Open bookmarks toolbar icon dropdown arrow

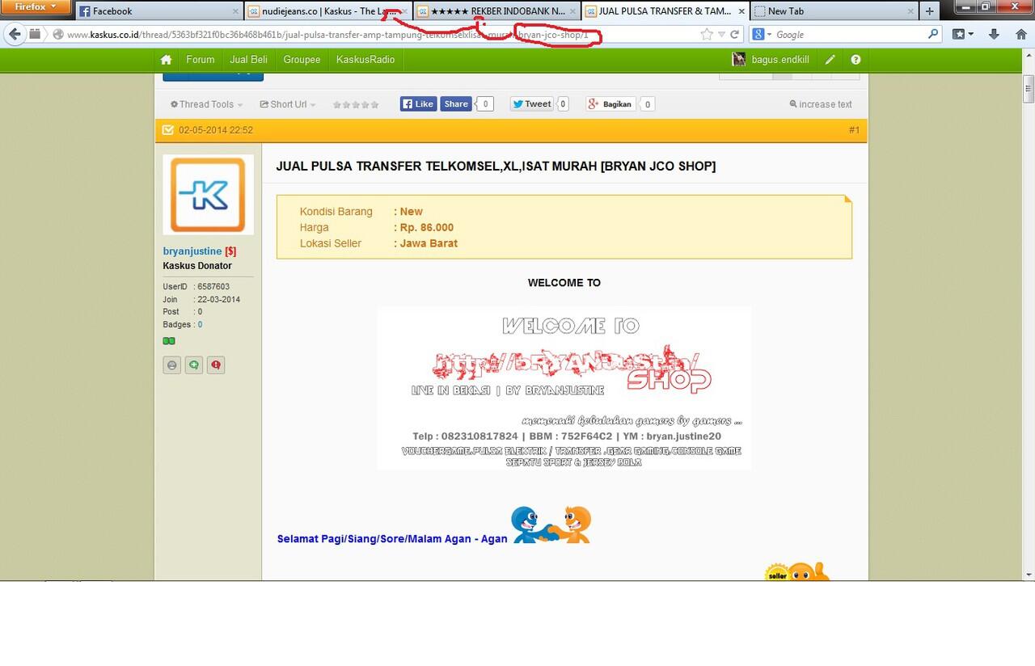click(x=971, y=35)
